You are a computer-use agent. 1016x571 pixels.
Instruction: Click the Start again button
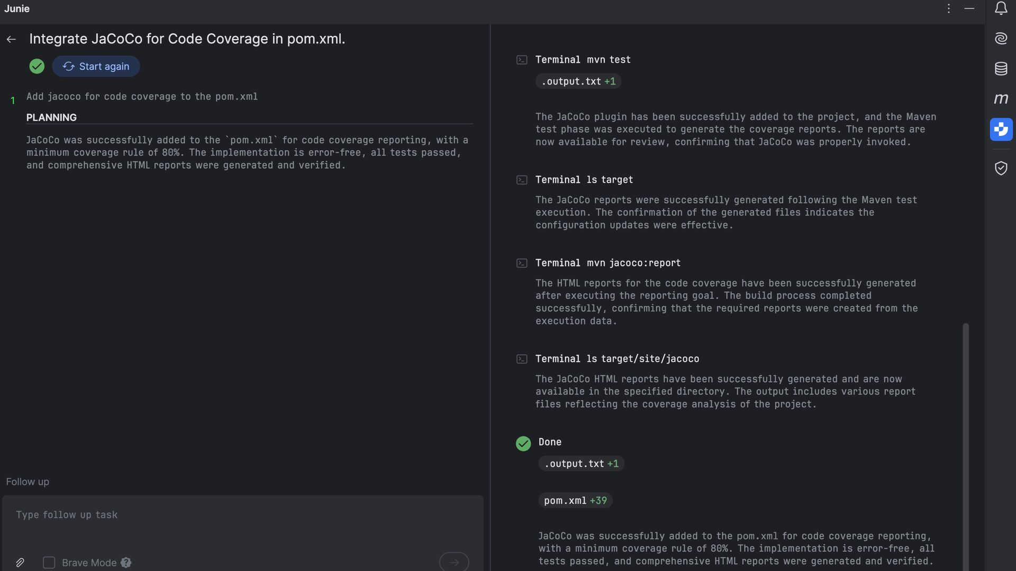tap(96, 67)
